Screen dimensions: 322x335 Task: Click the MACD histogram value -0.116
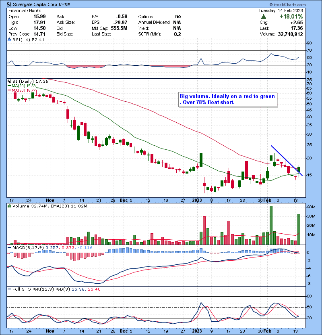[85, 248]
